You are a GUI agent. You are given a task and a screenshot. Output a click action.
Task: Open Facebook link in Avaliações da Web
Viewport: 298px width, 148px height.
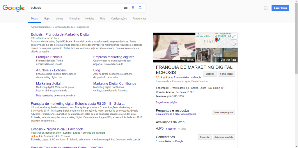point(171,129)
